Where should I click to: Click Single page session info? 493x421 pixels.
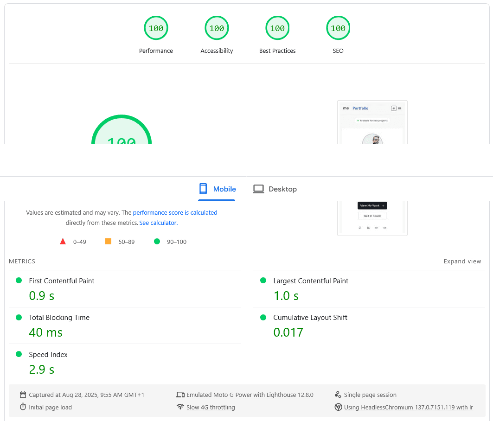370,395
